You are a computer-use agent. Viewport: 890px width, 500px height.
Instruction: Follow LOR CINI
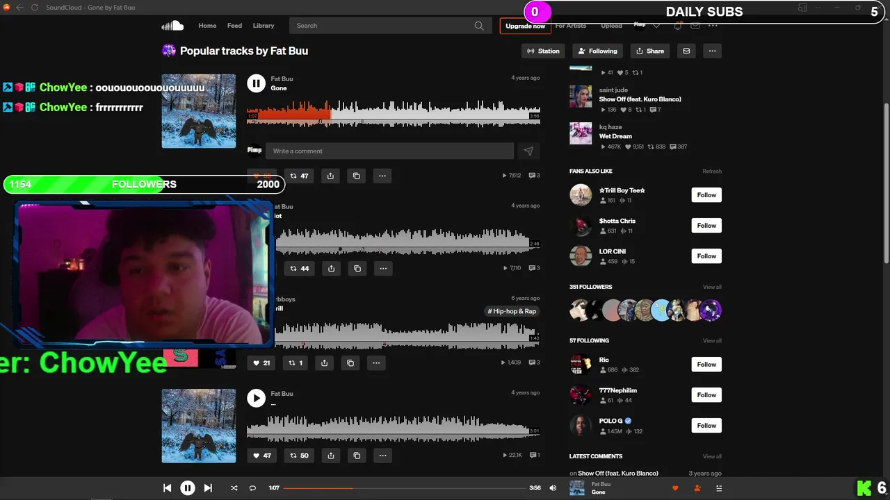pos(706,256)
